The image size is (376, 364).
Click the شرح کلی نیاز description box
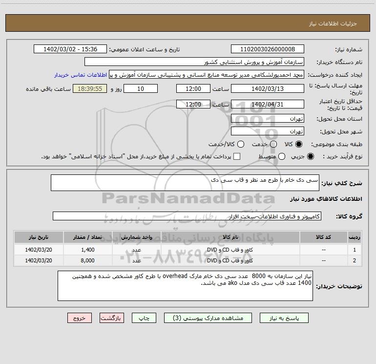point(185,183)
